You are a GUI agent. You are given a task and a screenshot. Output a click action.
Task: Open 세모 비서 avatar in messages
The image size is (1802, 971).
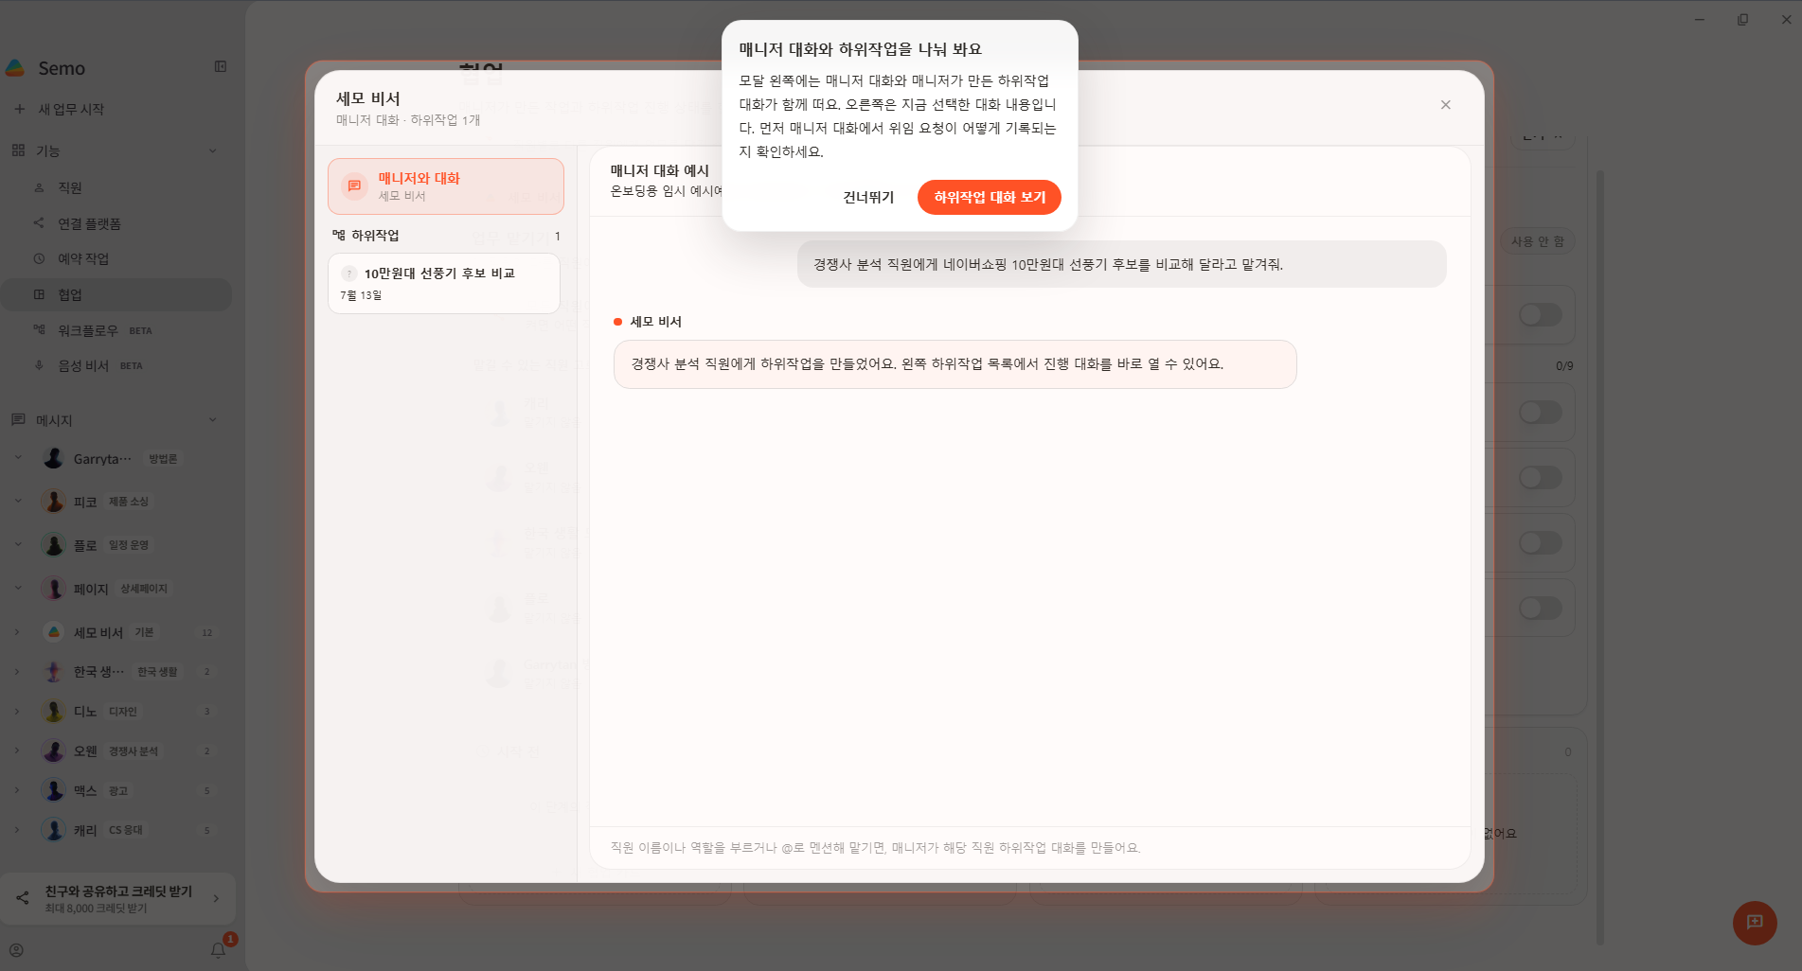coord(54,632)
